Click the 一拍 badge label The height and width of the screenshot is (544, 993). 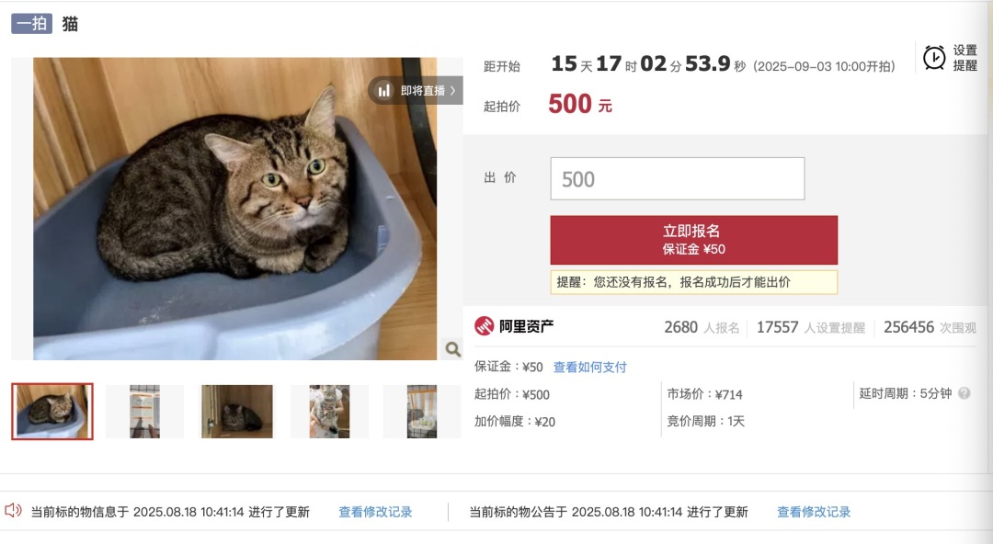[31, 23]
